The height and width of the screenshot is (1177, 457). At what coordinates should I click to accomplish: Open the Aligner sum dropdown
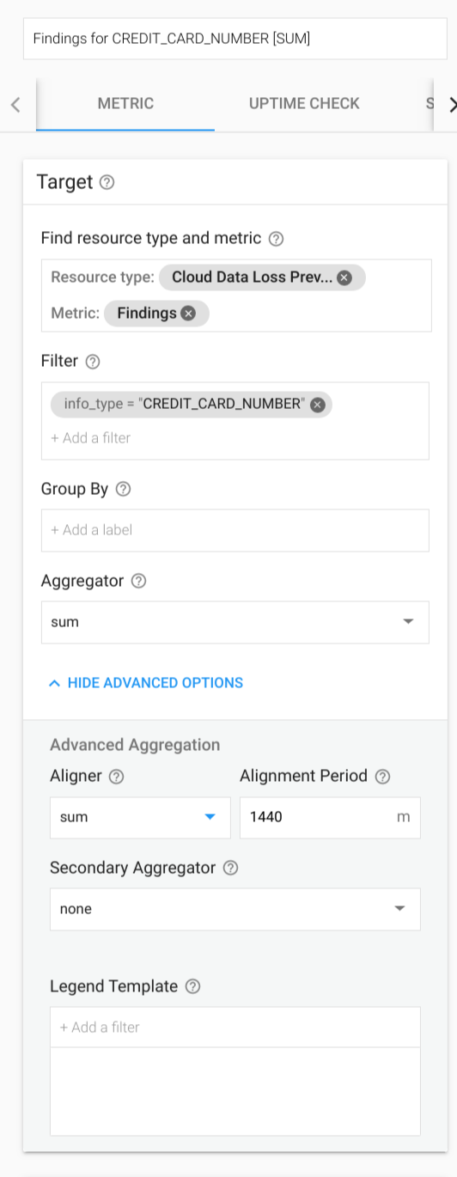(140, 817)
